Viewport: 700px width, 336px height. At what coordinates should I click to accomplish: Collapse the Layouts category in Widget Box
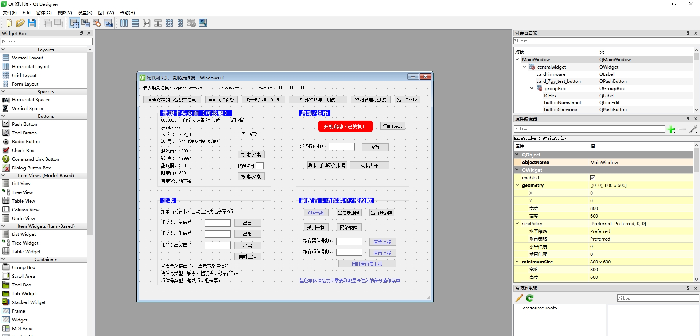click(3, 50)
